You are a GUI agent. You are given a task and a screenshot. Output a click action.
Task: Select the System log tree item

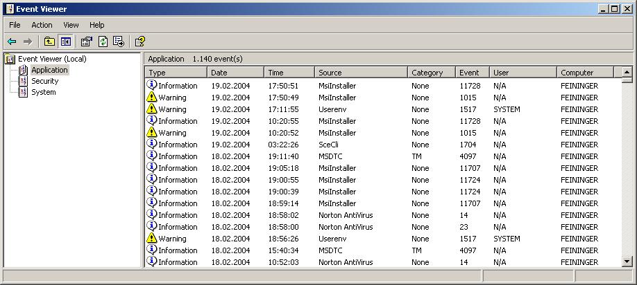point(44,92)
